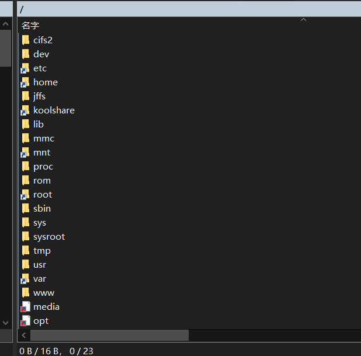
Task: Select the sysroot folder name
Action: pyautogui.click(x=49, y=237)
